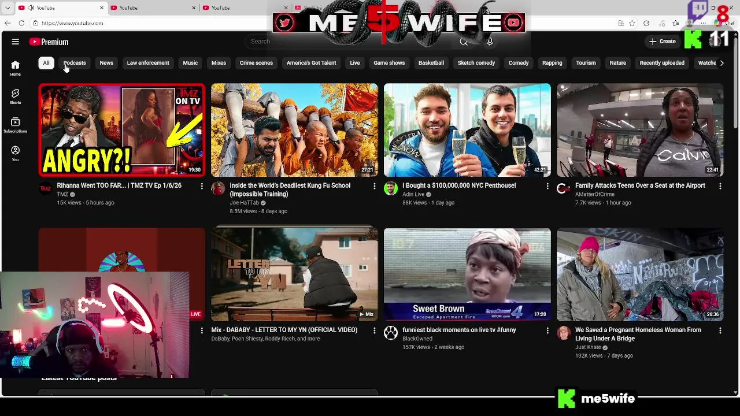Open options for Airport Seat video
The width and height of the screenshot is (740, 416).
tap(720, 186)
